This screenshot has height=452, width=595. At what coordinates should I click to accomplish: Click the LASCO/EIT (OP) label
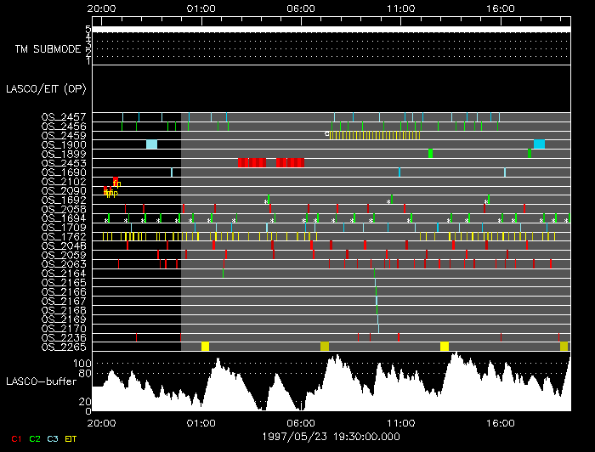[46, 89]
